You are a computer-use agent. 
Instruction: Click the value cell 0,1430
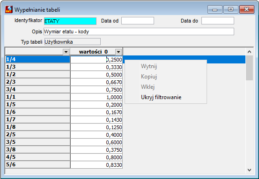[x=96, y=119]
